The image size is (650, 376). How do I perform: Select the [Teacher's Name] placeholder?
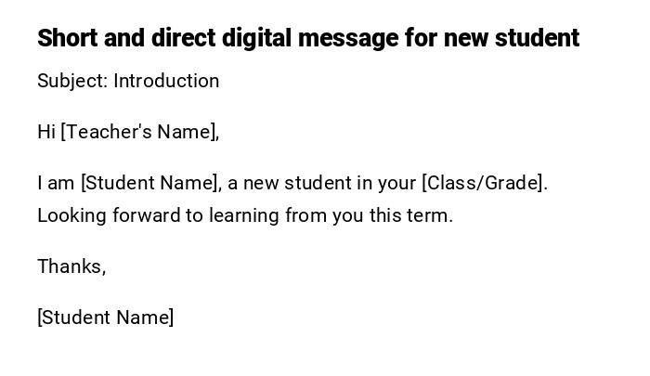click(x=139, y=132)
